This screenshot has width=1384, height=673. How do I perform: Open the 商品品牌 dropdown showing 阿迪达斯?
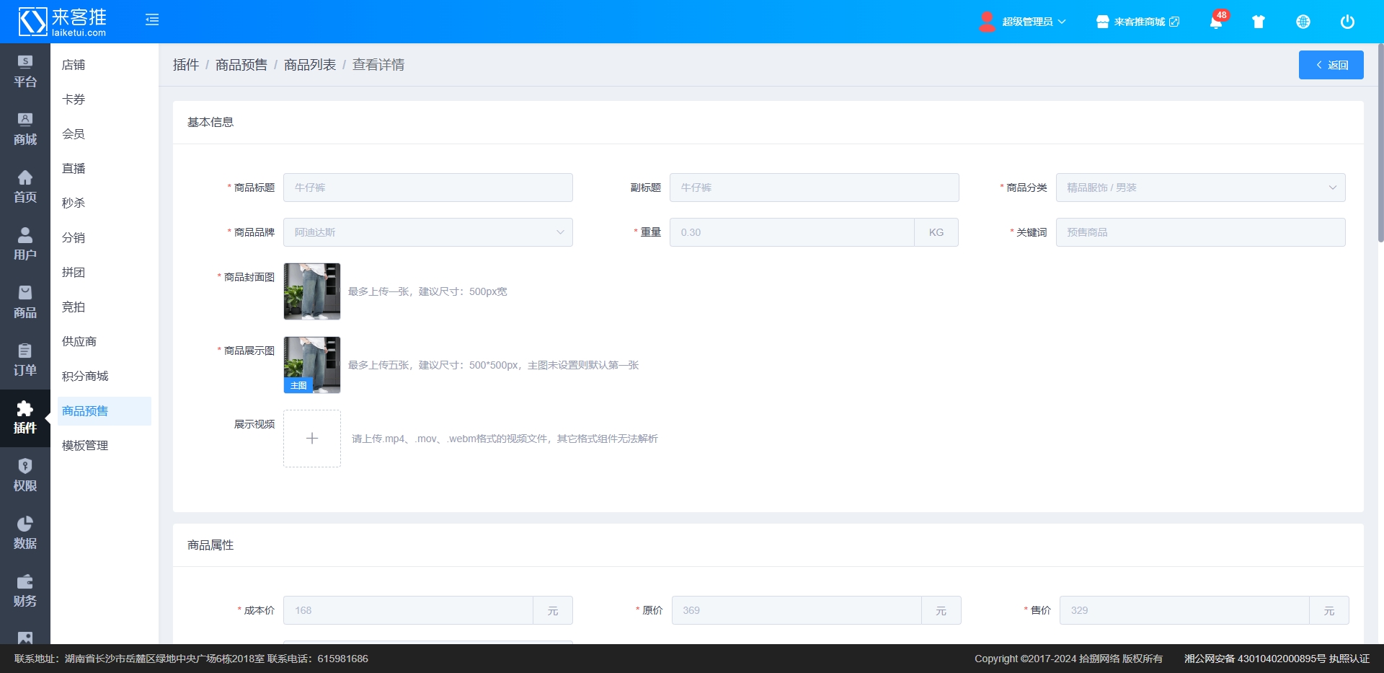(427, 232)
